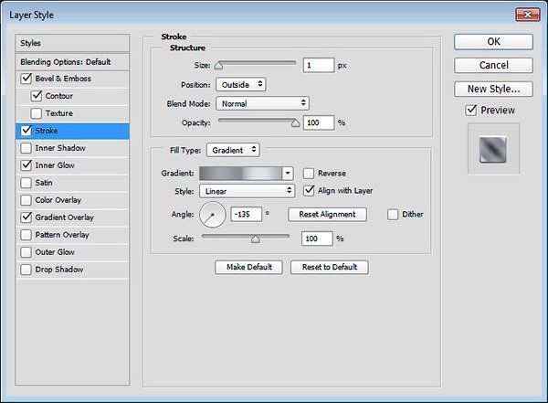548x403 pixels.
Task: Close the Layer Style dialog
Action: (527, 15)
